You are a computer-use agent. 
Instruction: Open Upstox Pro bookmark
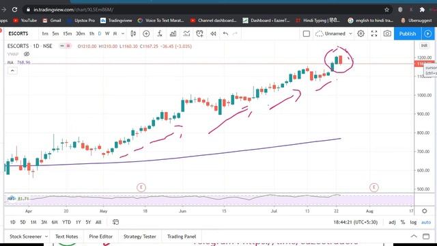click(81, 20)
